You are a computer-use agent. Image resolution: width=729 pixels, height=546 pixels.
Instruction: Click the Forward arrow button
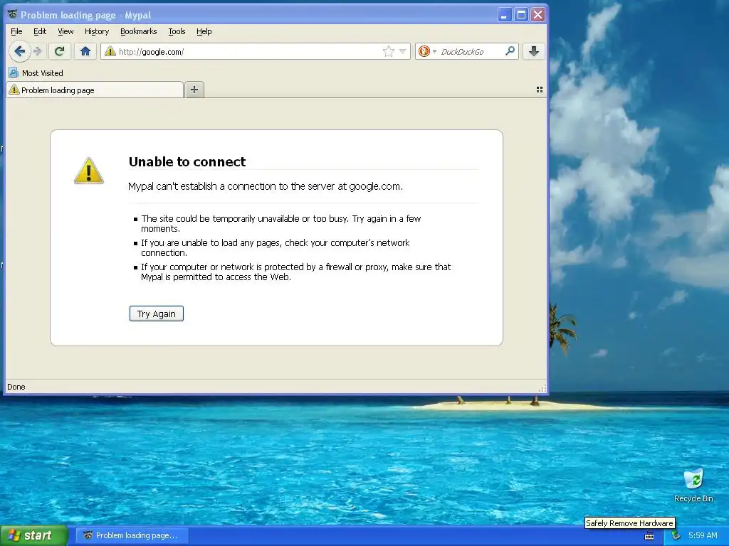(x=38, y=51)
